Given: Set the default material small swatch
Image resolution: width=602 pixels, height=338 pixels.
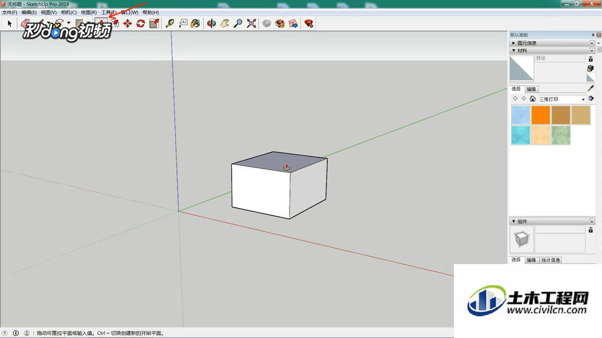Looking at the screenshot, I should (591, 78).
